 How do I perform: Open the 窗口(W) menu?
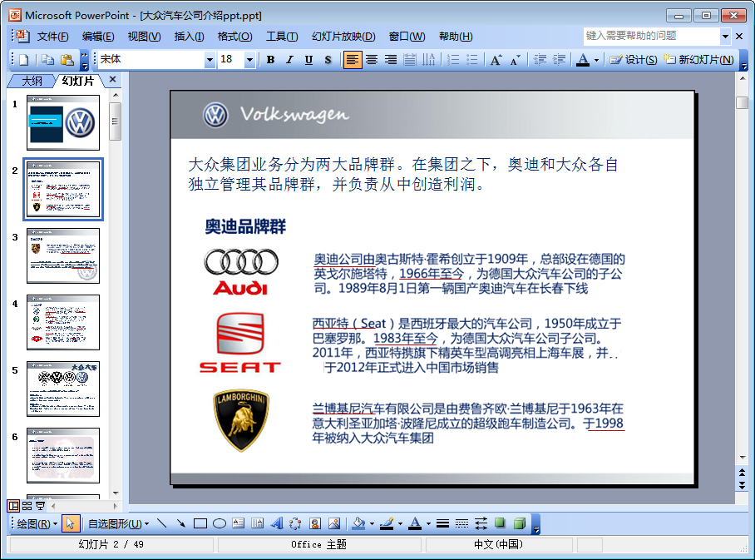click(407, 37)
